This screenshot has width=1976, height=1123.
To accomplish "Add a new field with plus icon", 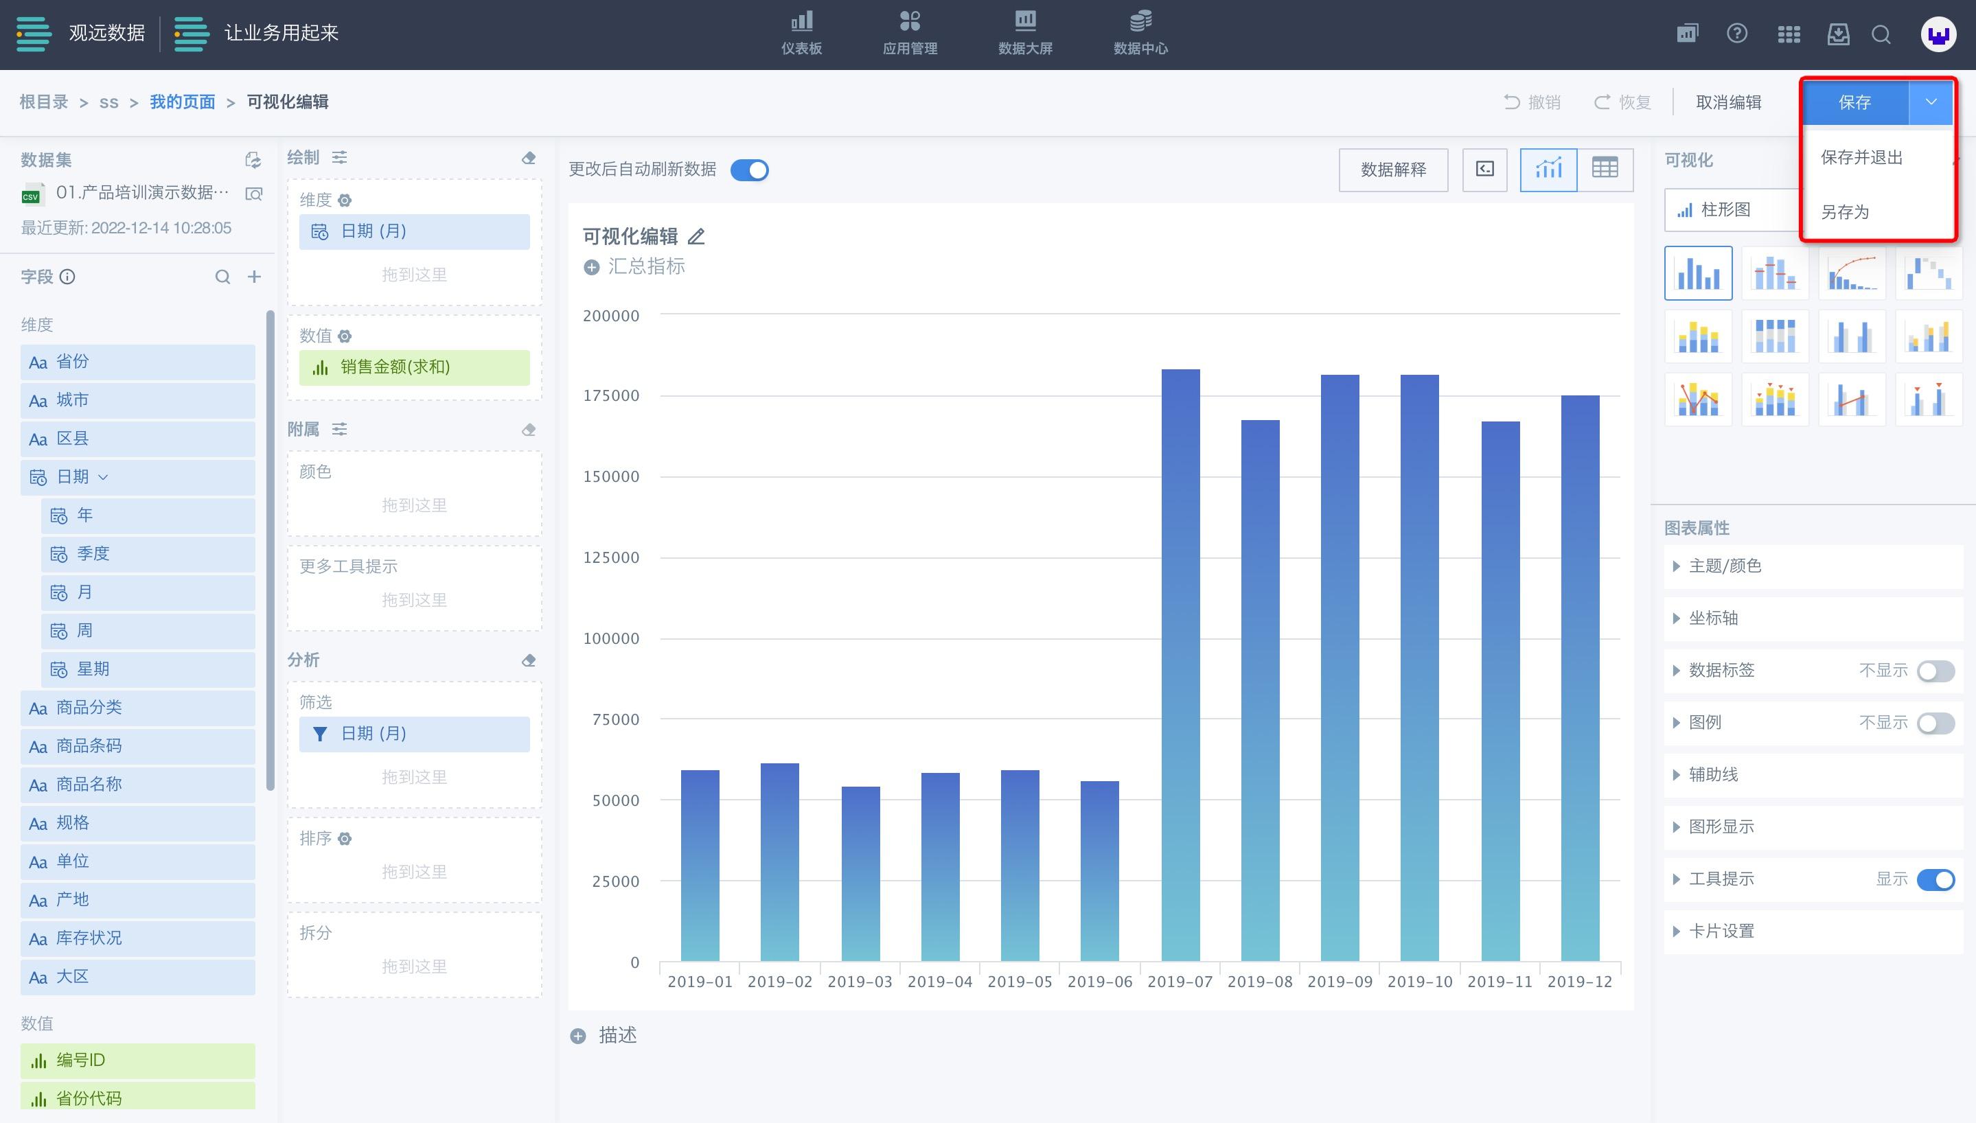I will (x=254, y=277).
